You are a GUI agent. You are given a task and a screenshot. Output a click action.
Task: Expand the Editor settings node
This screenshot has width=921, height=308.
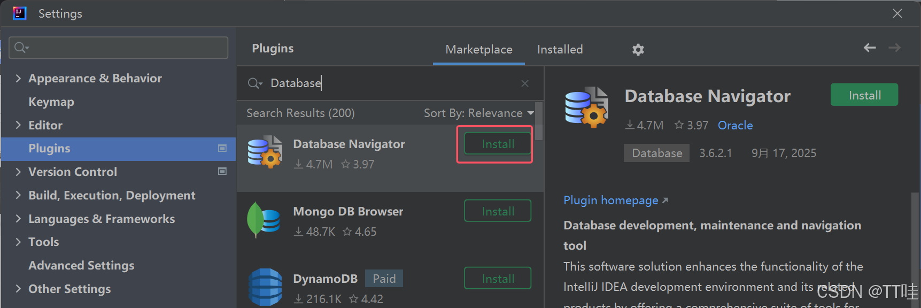click(x=18, y=125)
